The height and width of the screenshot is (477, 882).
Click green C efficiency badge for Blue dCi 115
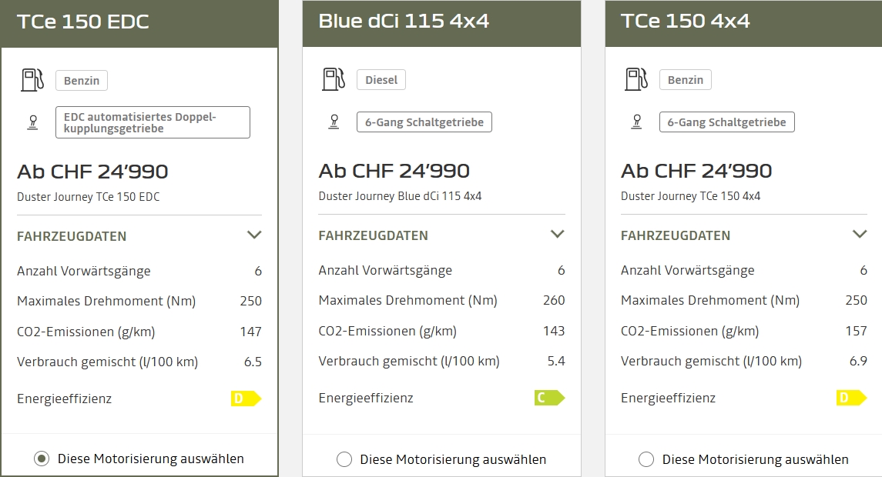click(x=549, y=398)
